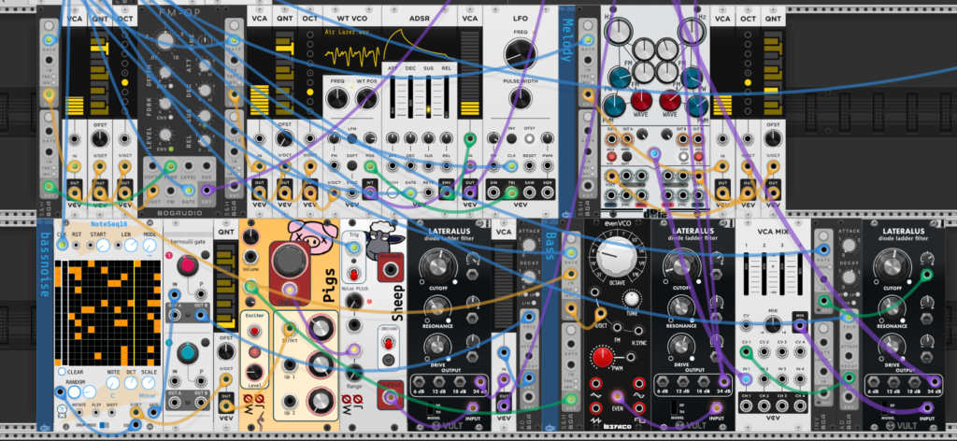Viewport: 957px width, 441px height.
Task: Click the LEN knob on NoteSeq16
Action: [x=131, y=246]
